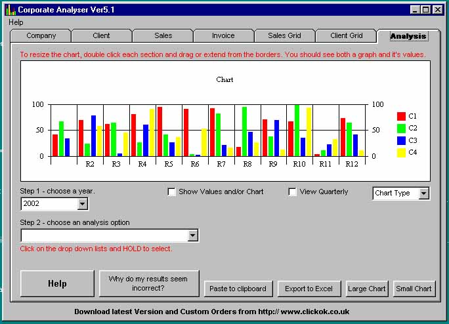Click the R12 axis label

point(352,164)
